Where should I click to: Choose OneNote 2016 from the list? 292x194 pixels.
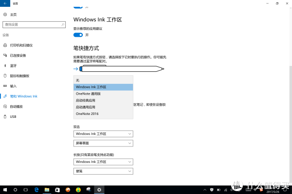(103, 114)
